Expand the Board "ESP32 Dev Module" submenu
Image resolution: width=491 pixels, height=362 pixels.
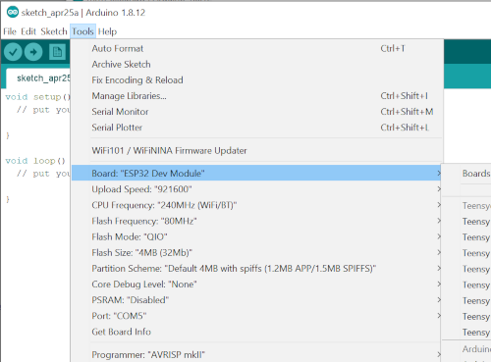[256, 173]
